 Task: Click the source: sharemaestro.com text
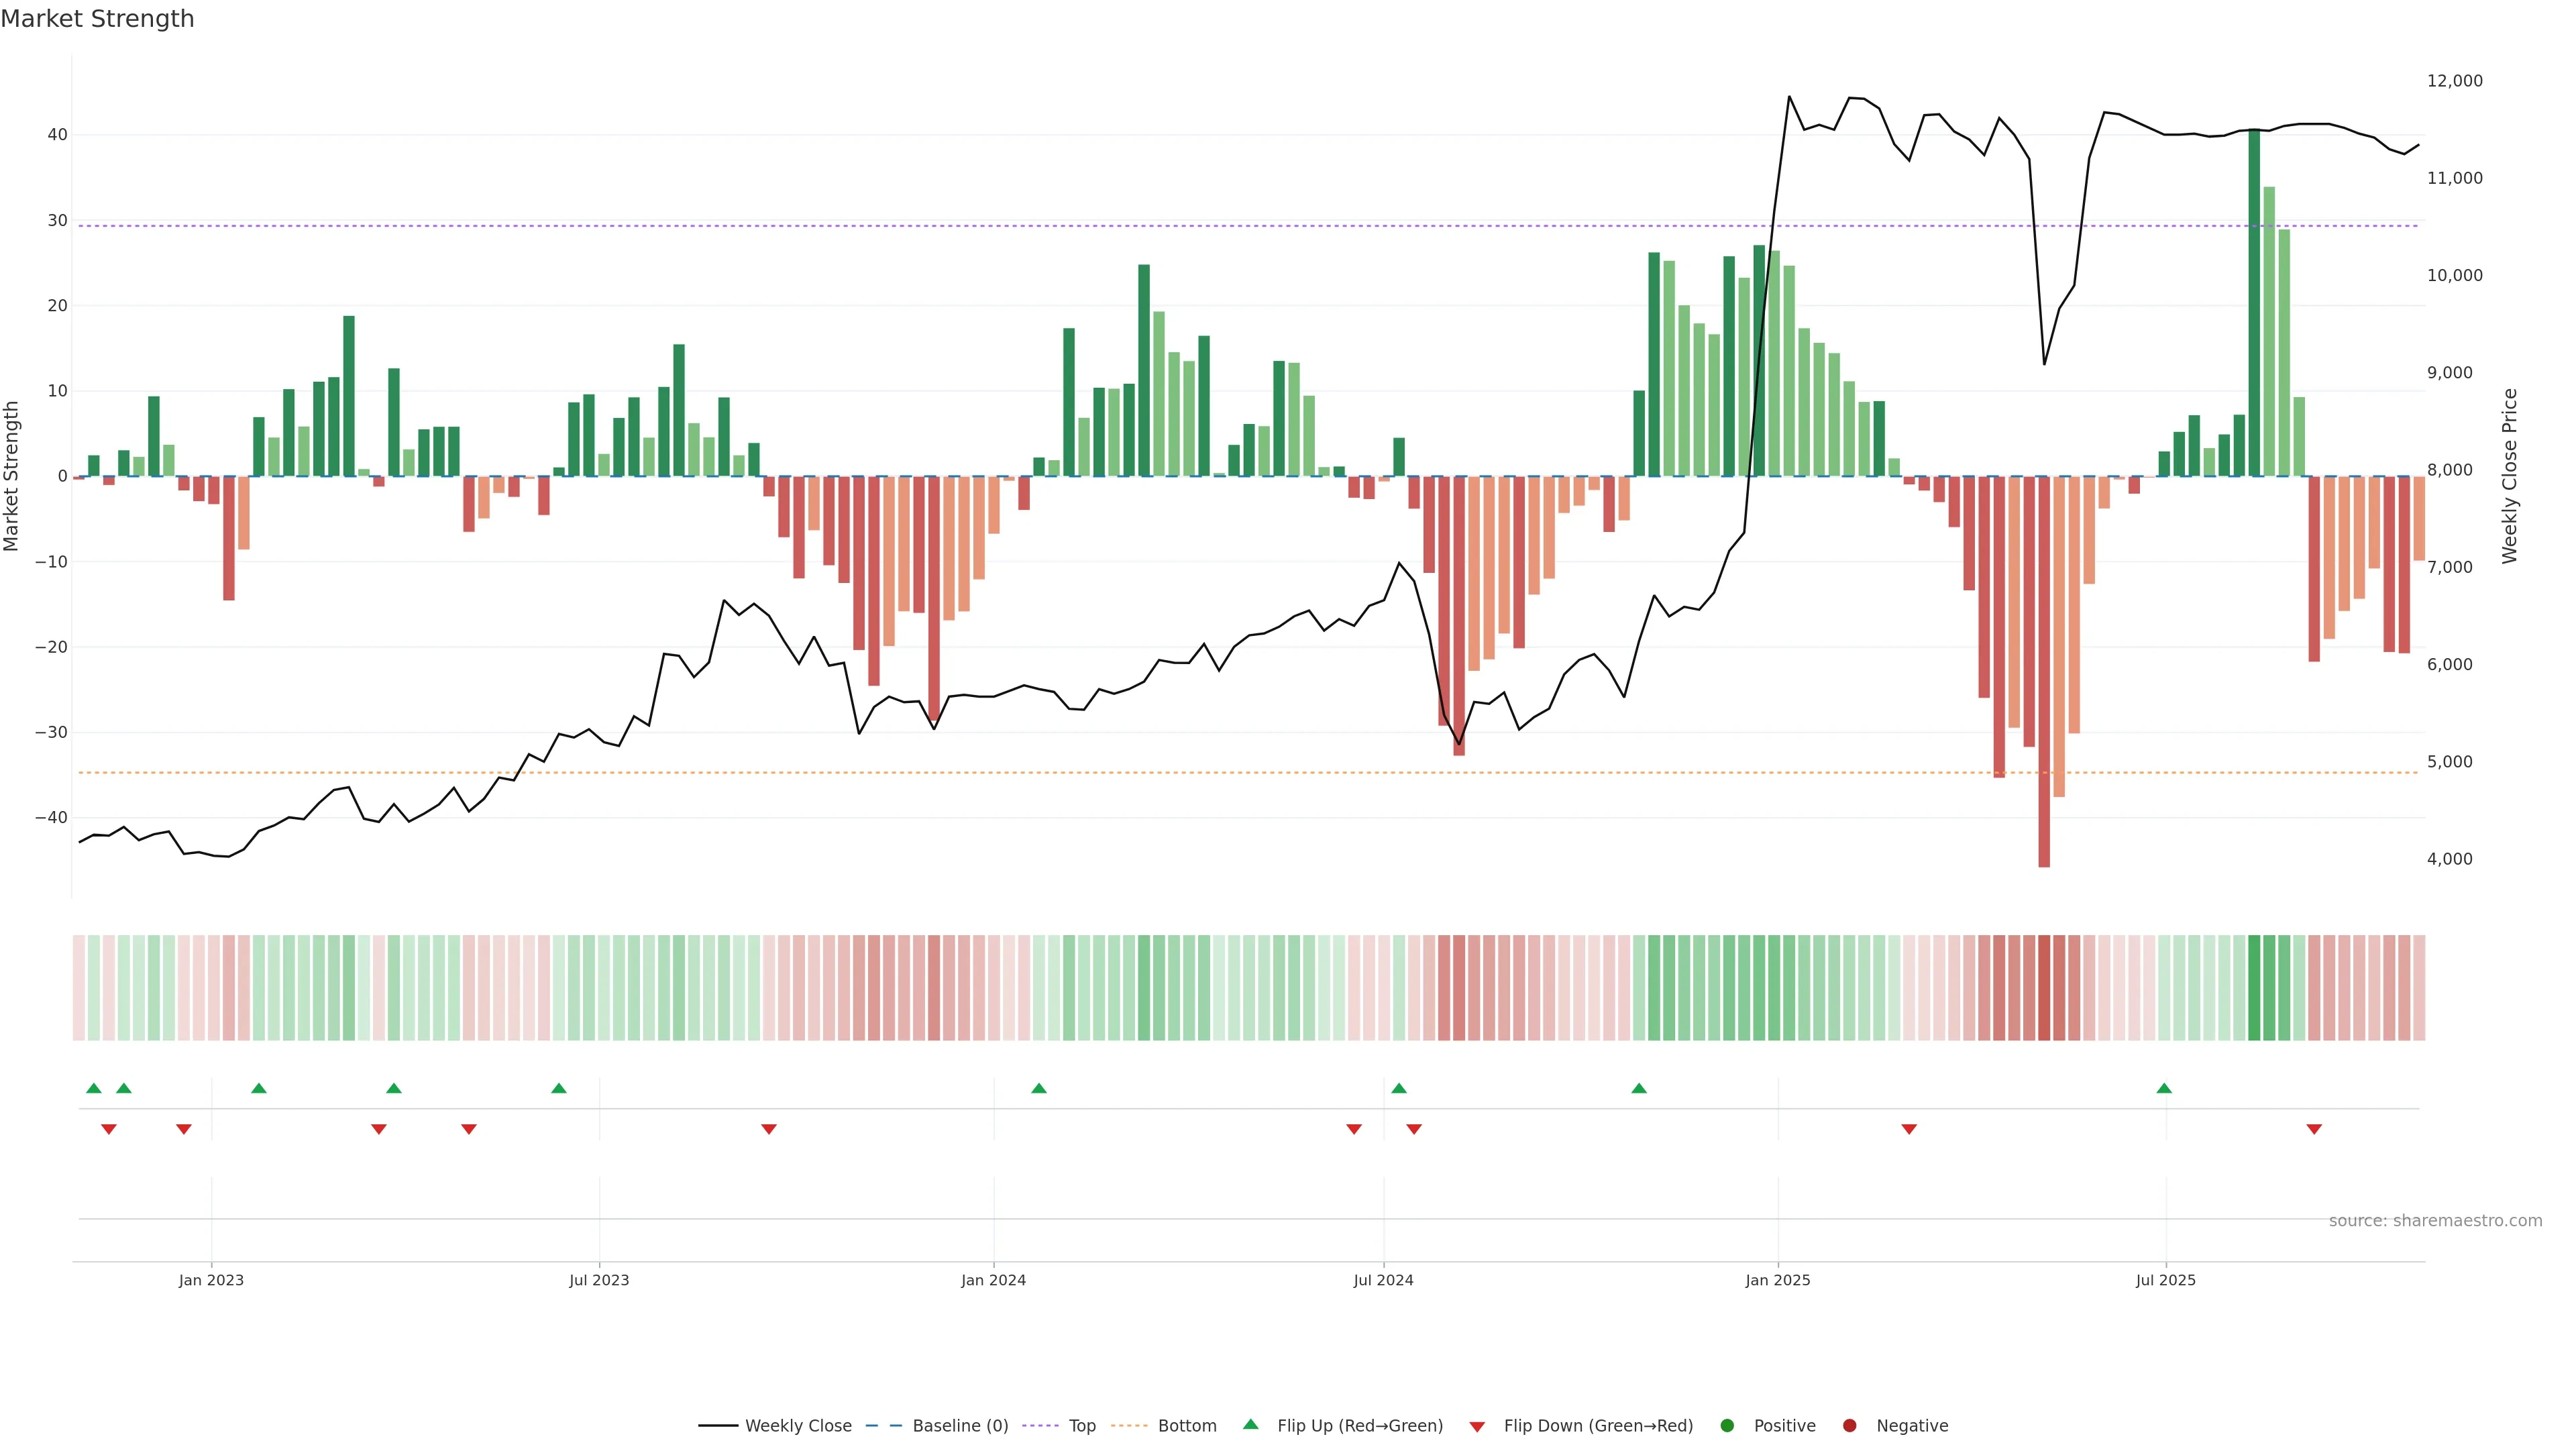point(2435,1221)
